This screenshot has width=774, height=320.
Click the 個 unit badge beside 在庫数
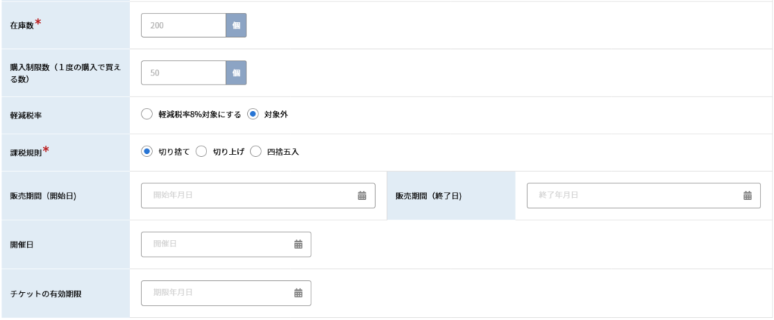[236, 25]
